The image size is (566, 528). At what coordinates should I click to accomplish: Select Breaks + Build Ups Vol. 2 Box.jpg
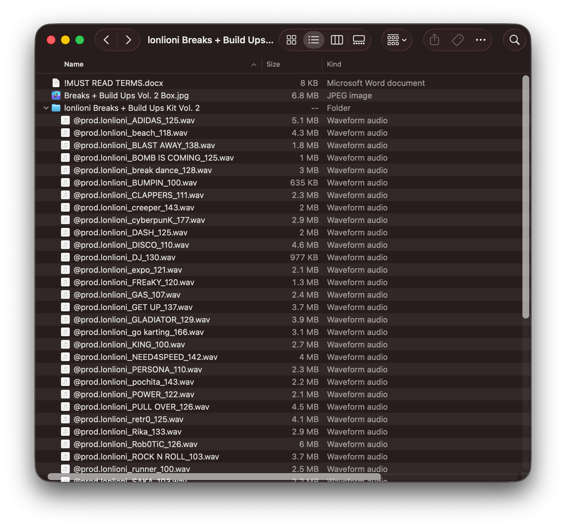(x=126, y=96)
